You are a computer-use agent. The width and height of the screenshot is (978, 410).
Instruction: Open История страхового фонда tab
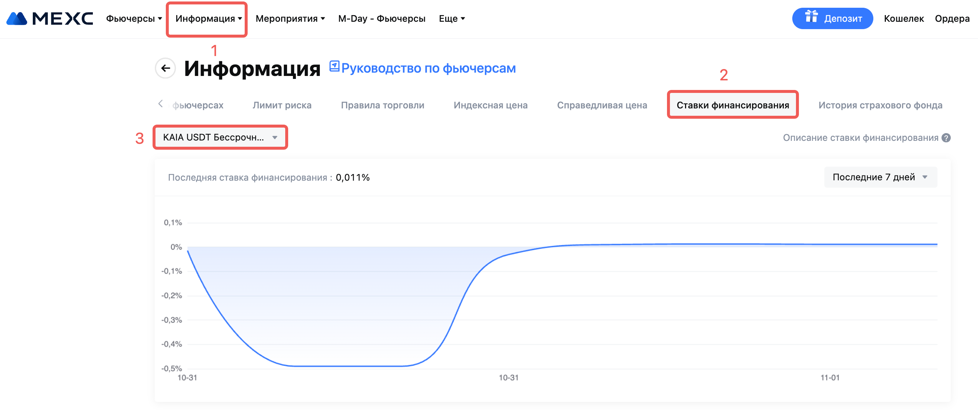tap(880, 105)
